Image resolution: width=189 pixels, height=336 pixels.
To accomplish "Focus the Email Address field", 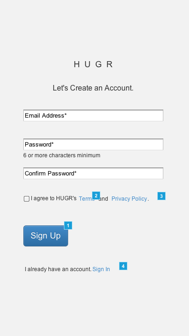I will tap(93, 116).
